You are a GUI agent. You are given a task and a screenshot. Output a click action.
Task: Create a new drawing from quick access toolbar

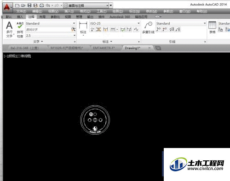17,5
